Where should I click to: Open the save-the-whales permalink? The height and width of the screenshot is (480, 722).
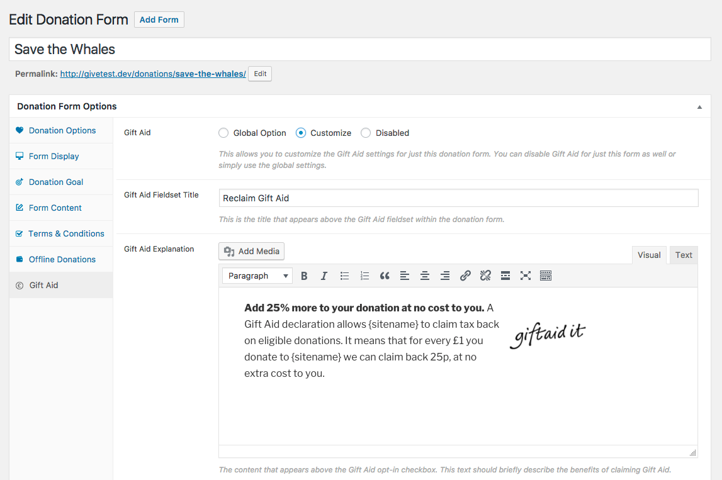[x=153, y=74]
